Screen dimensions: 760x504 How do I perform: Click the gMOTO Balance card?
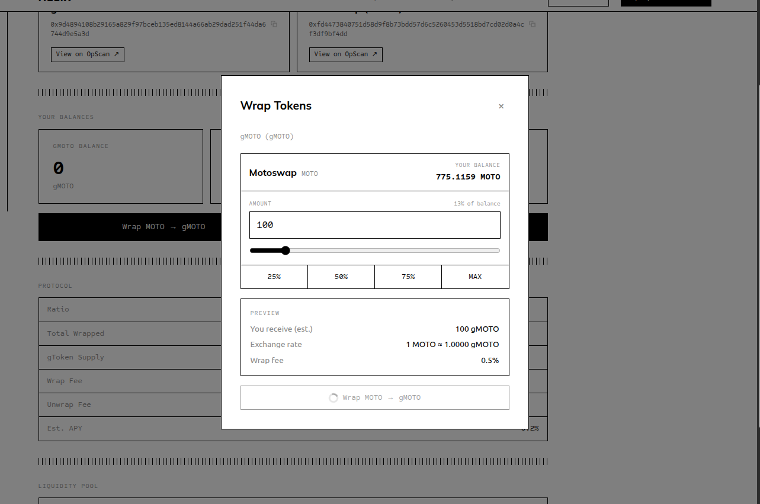click(x=121, y=166)
